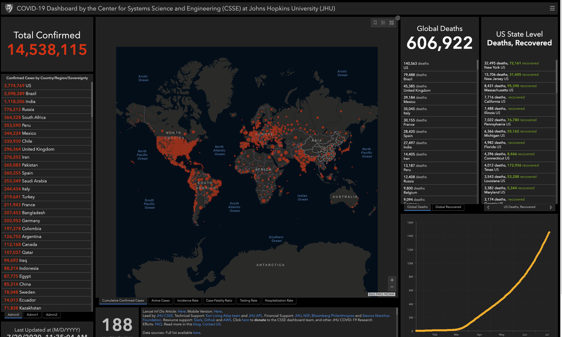Click the Global Deaths 606,922 figure
The height and width of the screenshot is (337, 562).
click(x=439, y=43)
